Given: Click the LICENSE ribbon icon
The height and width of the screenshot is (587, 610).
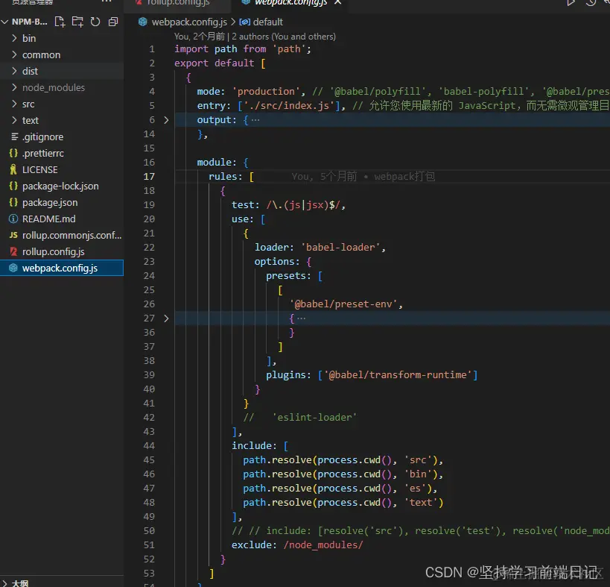Looking at the screenshot, I should [13, 170].
